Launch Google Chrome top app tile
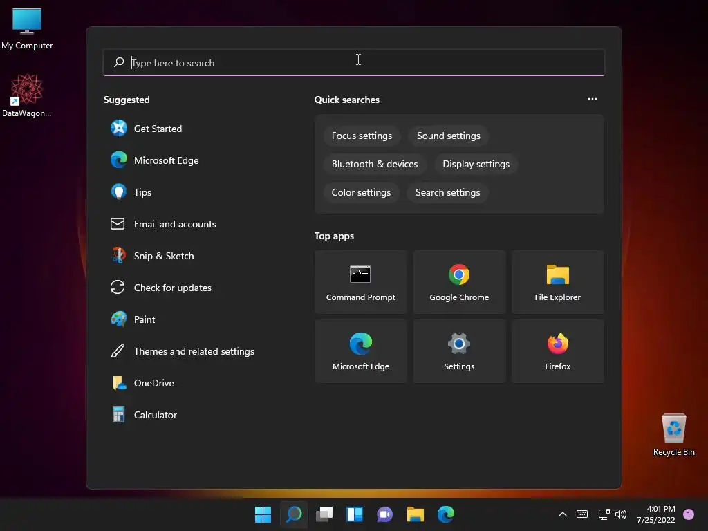 (459, 282)
